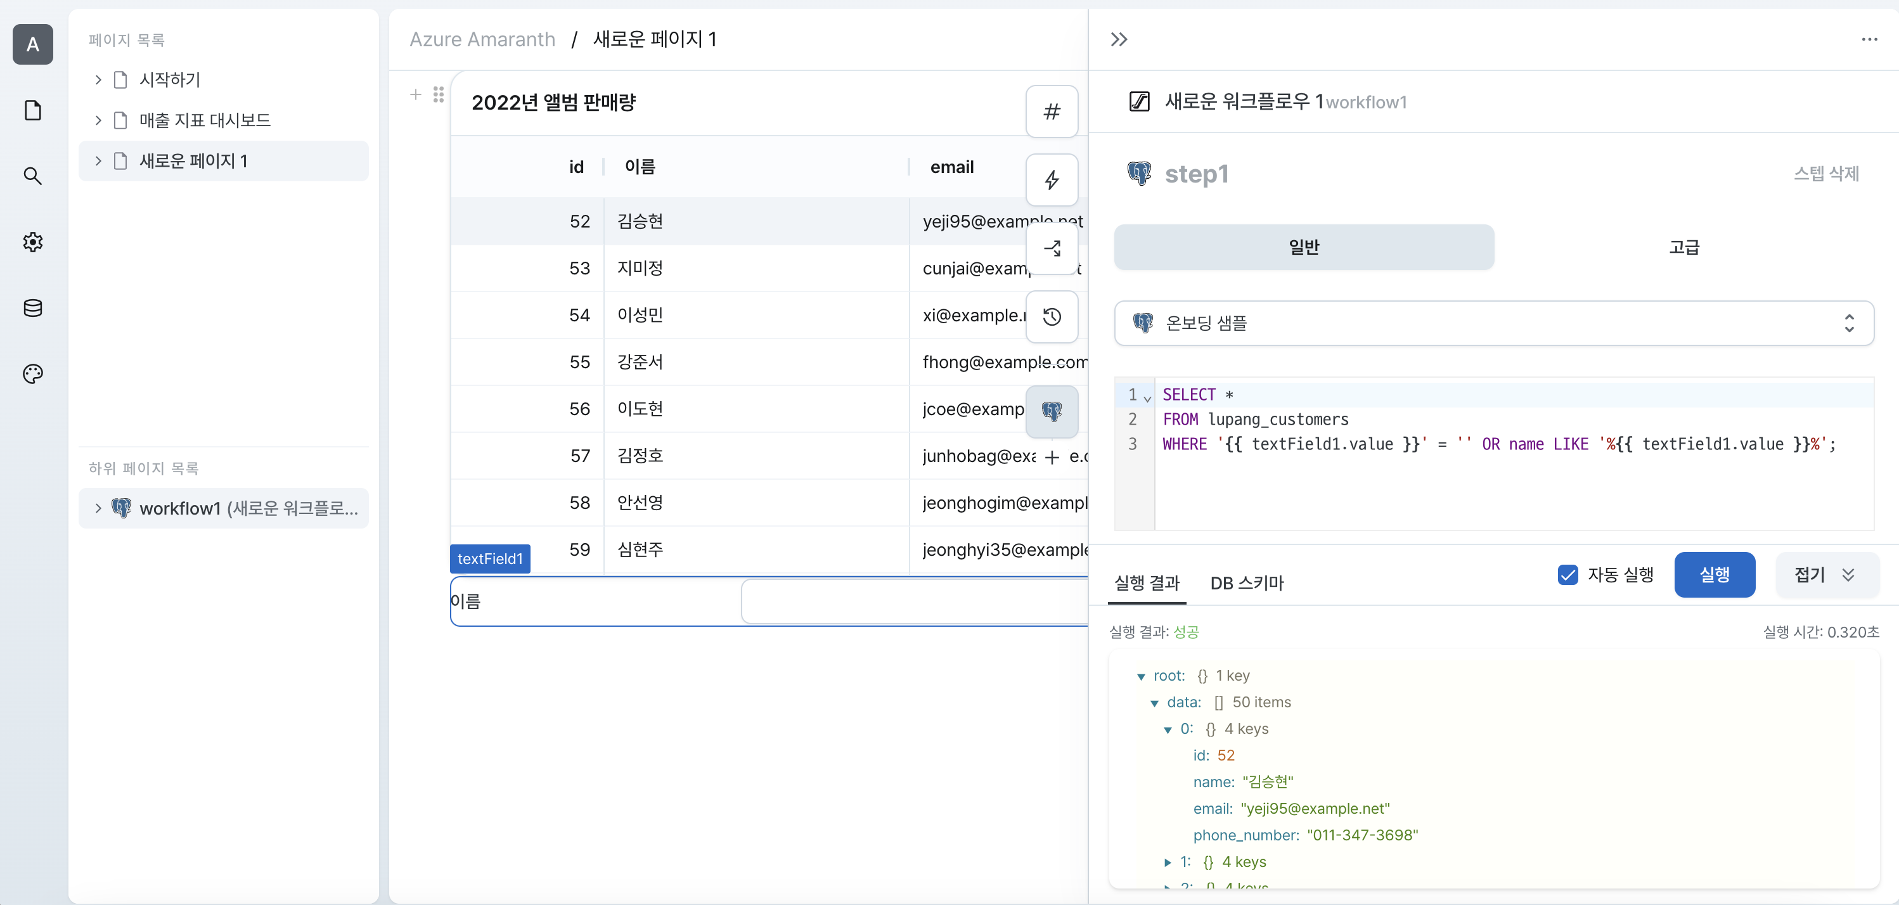Open the 온보딩 샘플 data source dropdown
This screenshot has width=1899, height=905.
pyautogui.click(x=1493, y=323)
